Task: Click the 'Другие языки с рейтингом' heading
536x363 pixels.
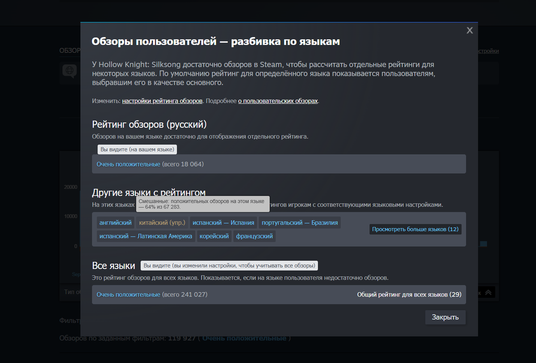Action: (x=149, y=193)
